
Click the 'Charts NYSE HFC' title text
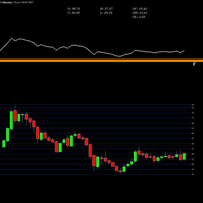24,2
